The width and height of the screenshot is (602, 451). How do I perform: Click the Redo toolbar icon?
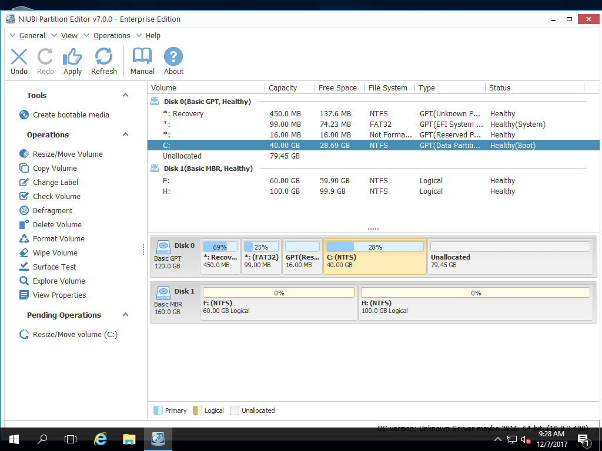point(45,57)
